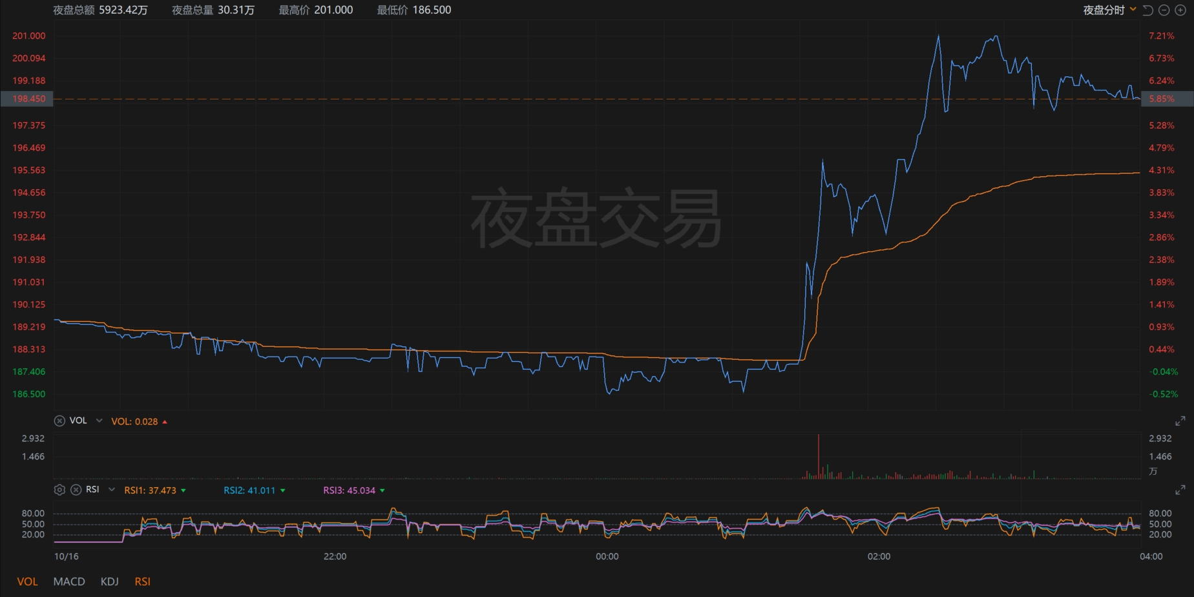The image size is (1194, 597).
Task: Switch to the MACD indicator tab
Action: click(x=69, y=581)
